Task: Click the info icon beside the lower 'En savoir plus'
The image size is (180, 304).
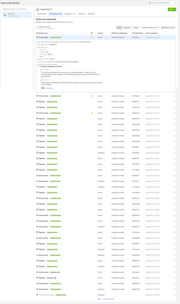Action: click(x=43, y=88)
